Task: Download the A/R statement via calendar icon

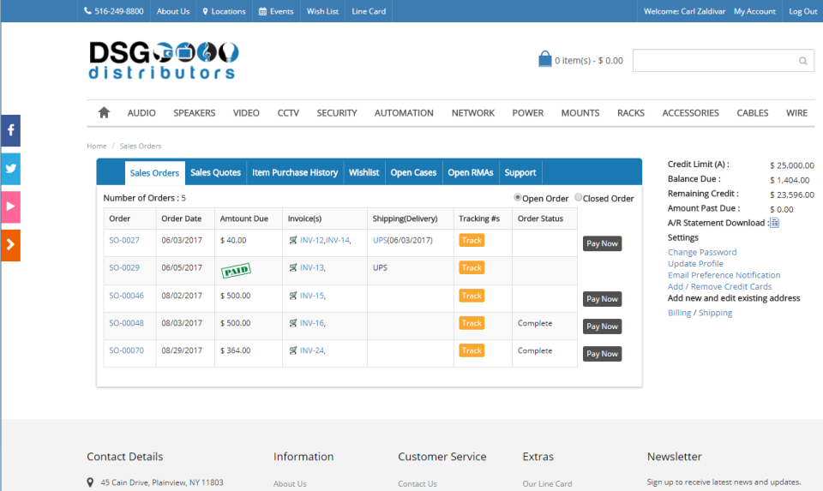Action: [774, 223]
